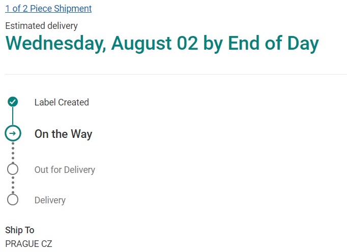The width and height of the screenshot is (347, 252).
Task: Open the 1 of 2 Piece Shipment link
Action: point(48,9)
